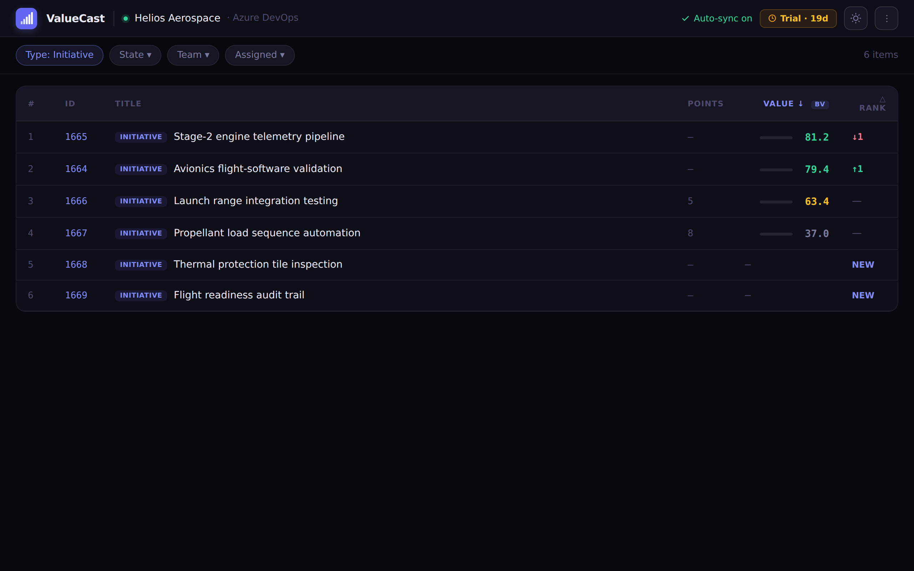The image size is (914, 571).
Task: Click the ValueCast bar-chart logo icon
Action: [x=26, y=19]
